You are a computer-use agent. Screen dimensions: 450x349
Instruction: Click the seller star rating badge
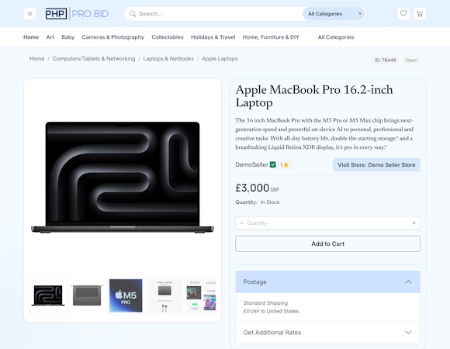click(x=285, y=164)
